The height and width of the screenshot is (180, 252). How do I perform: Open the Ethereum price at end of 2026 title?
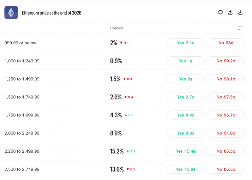point(52,13)
